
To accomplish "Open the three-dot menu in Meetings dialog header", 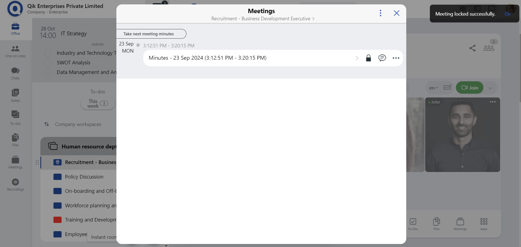I will click(380, 13).
